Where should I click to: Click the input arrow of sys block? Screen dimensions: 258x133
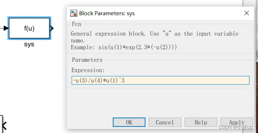pos(5,28)
